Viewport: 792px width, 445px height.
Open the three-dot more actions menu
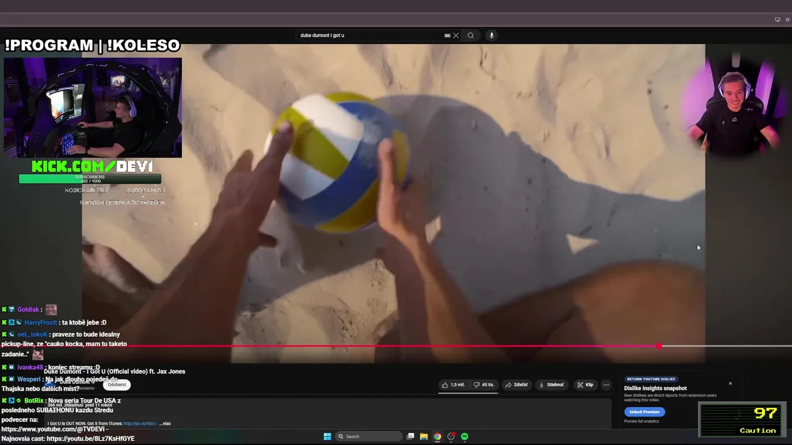click(x=606, y=384)
